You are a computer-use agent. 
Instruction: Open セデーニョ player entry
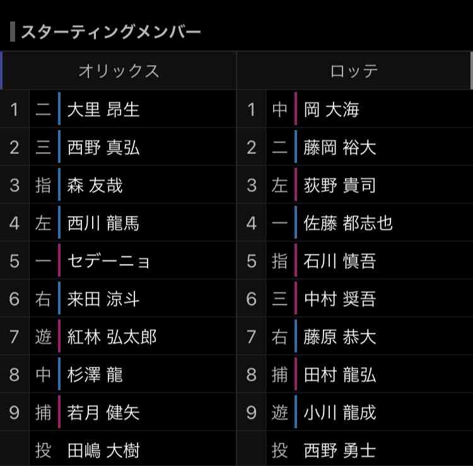[x=108, y=261]
